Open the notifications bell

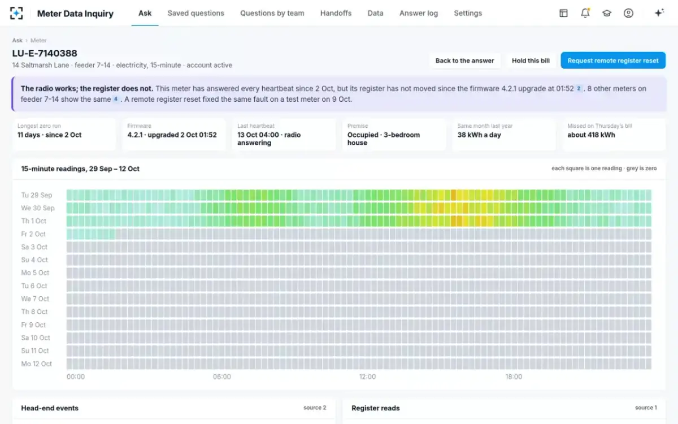pos(585,13)
